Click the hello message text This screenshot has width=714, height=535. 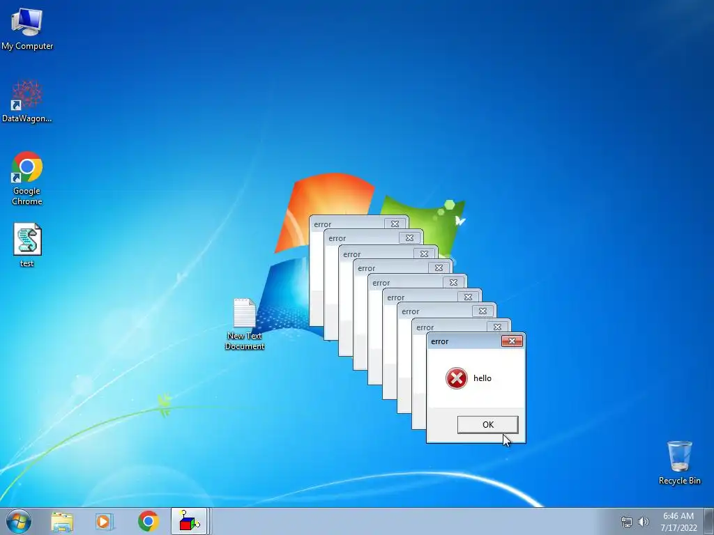[x=483, y=378]
